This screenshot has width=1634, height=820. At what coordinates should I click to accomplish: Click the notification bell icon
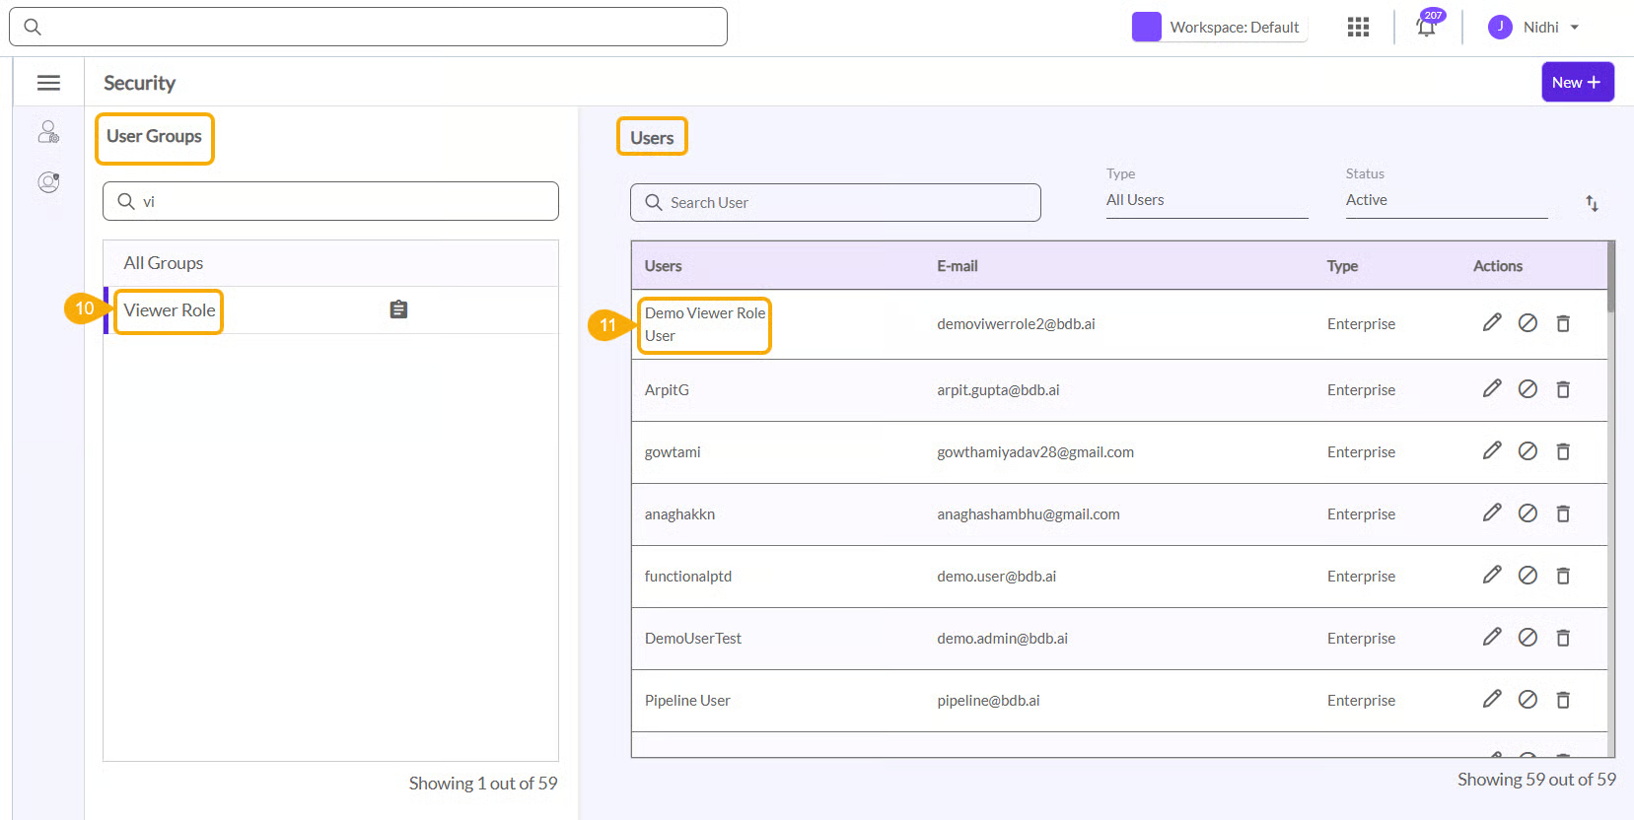tap(1426, 28)
